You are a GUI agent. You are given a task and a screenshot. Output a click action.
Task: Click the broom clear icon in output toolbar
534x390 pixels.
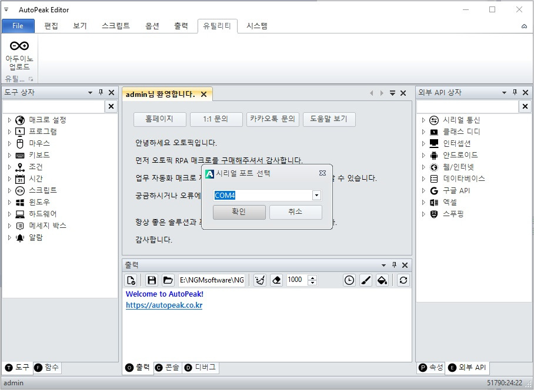[260, 280]
